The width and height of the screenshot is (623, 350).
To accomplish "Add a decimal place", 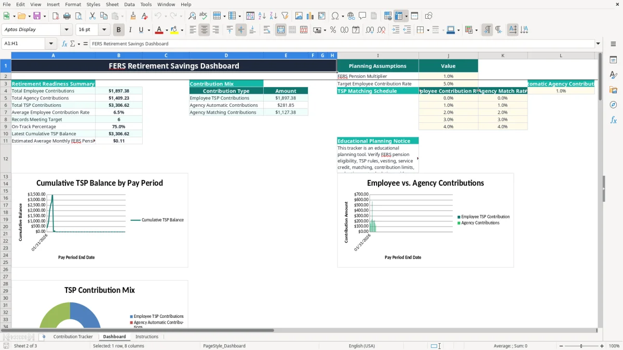I will [x=371, y=30].
